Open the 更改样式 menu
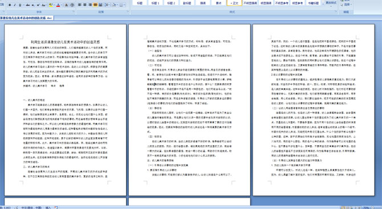This screenshot has height=209, width=382. 331,3
